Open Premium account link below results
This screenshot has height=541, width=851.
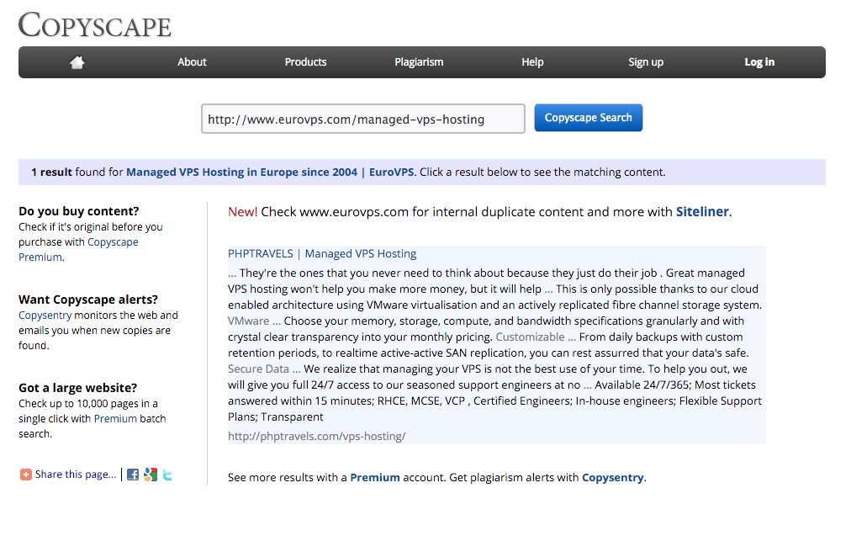pos(375,477)
